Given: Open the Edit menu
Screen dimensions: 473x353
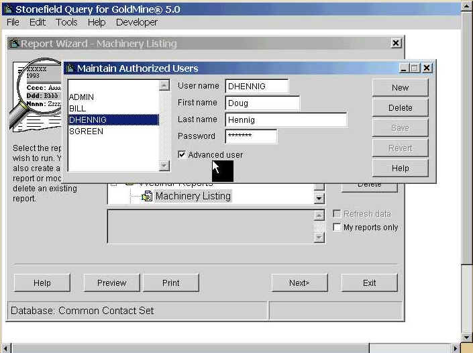Looking at the screenshot, I should point(38,22).
